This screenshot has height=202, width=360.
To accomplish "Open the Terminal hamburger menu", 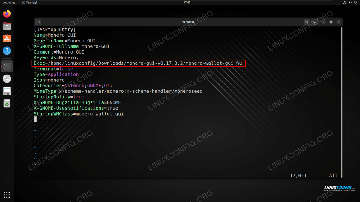I will pyautogui.click(x=314, y=22).
